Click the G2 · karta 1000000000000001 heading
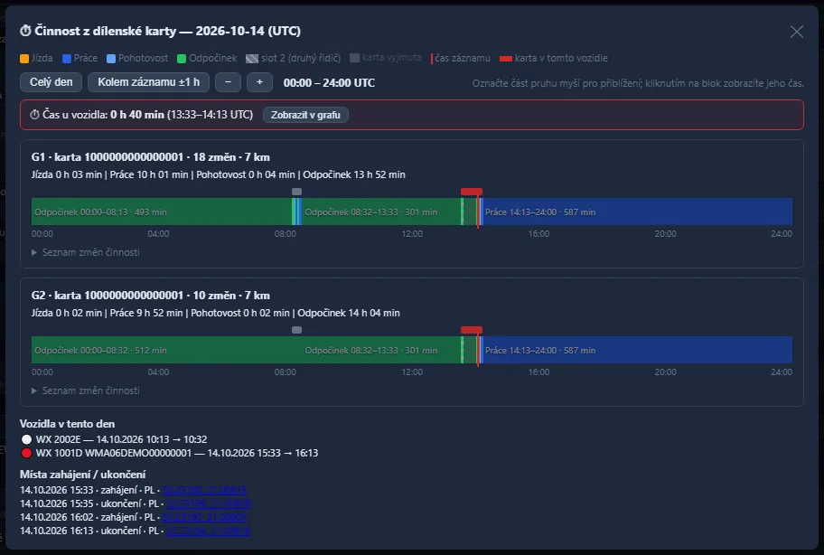This screenshot has height=555, width=824. [x=150, y=296]
